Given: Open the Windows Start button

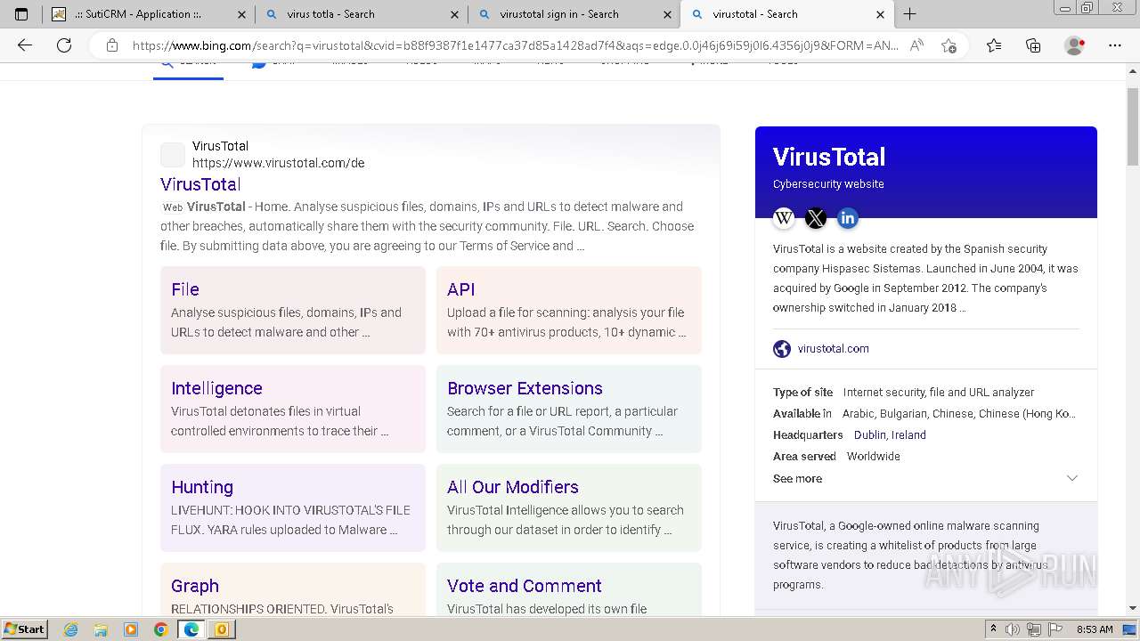Looking at the screenshot, I should [x=25, y=629].
